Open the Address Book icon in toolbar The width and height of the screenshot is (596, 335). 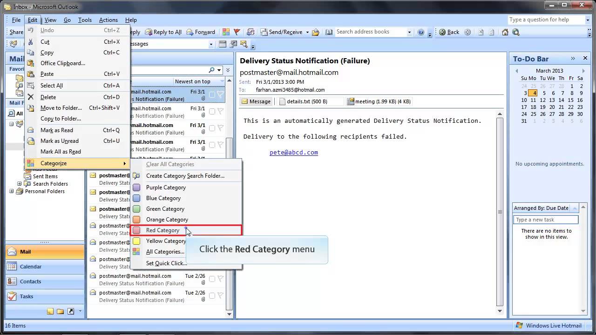[329, 32]
